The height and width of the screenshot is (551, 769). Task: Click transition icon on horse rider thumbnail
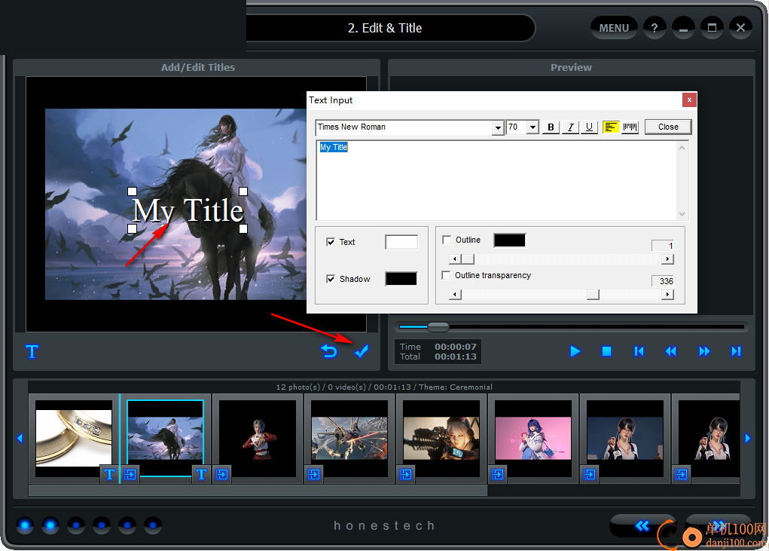click(130, 474)
